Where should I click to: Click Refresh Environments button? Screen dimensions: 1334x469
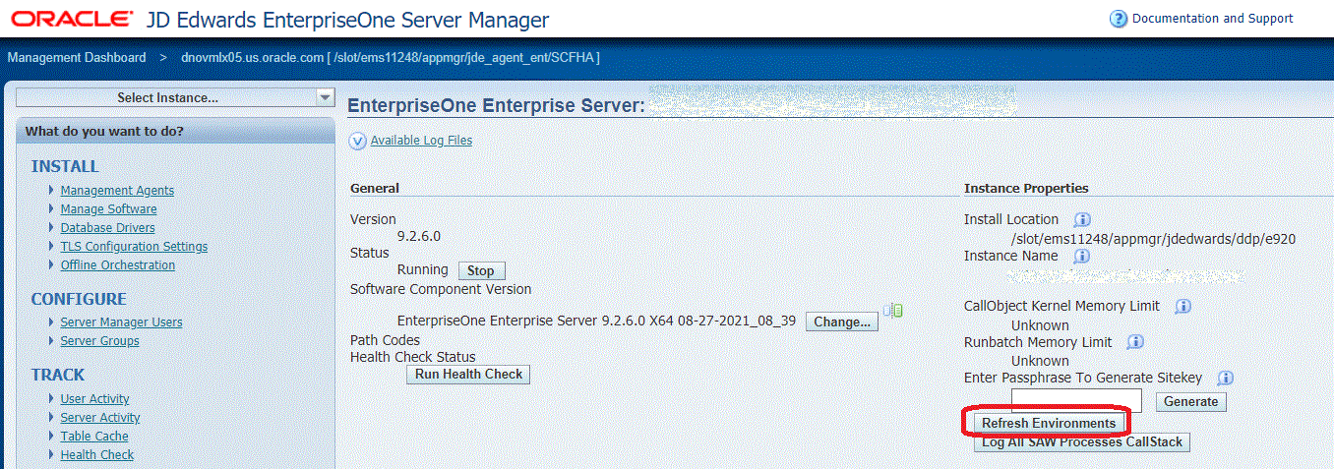tap(1048, 423)
